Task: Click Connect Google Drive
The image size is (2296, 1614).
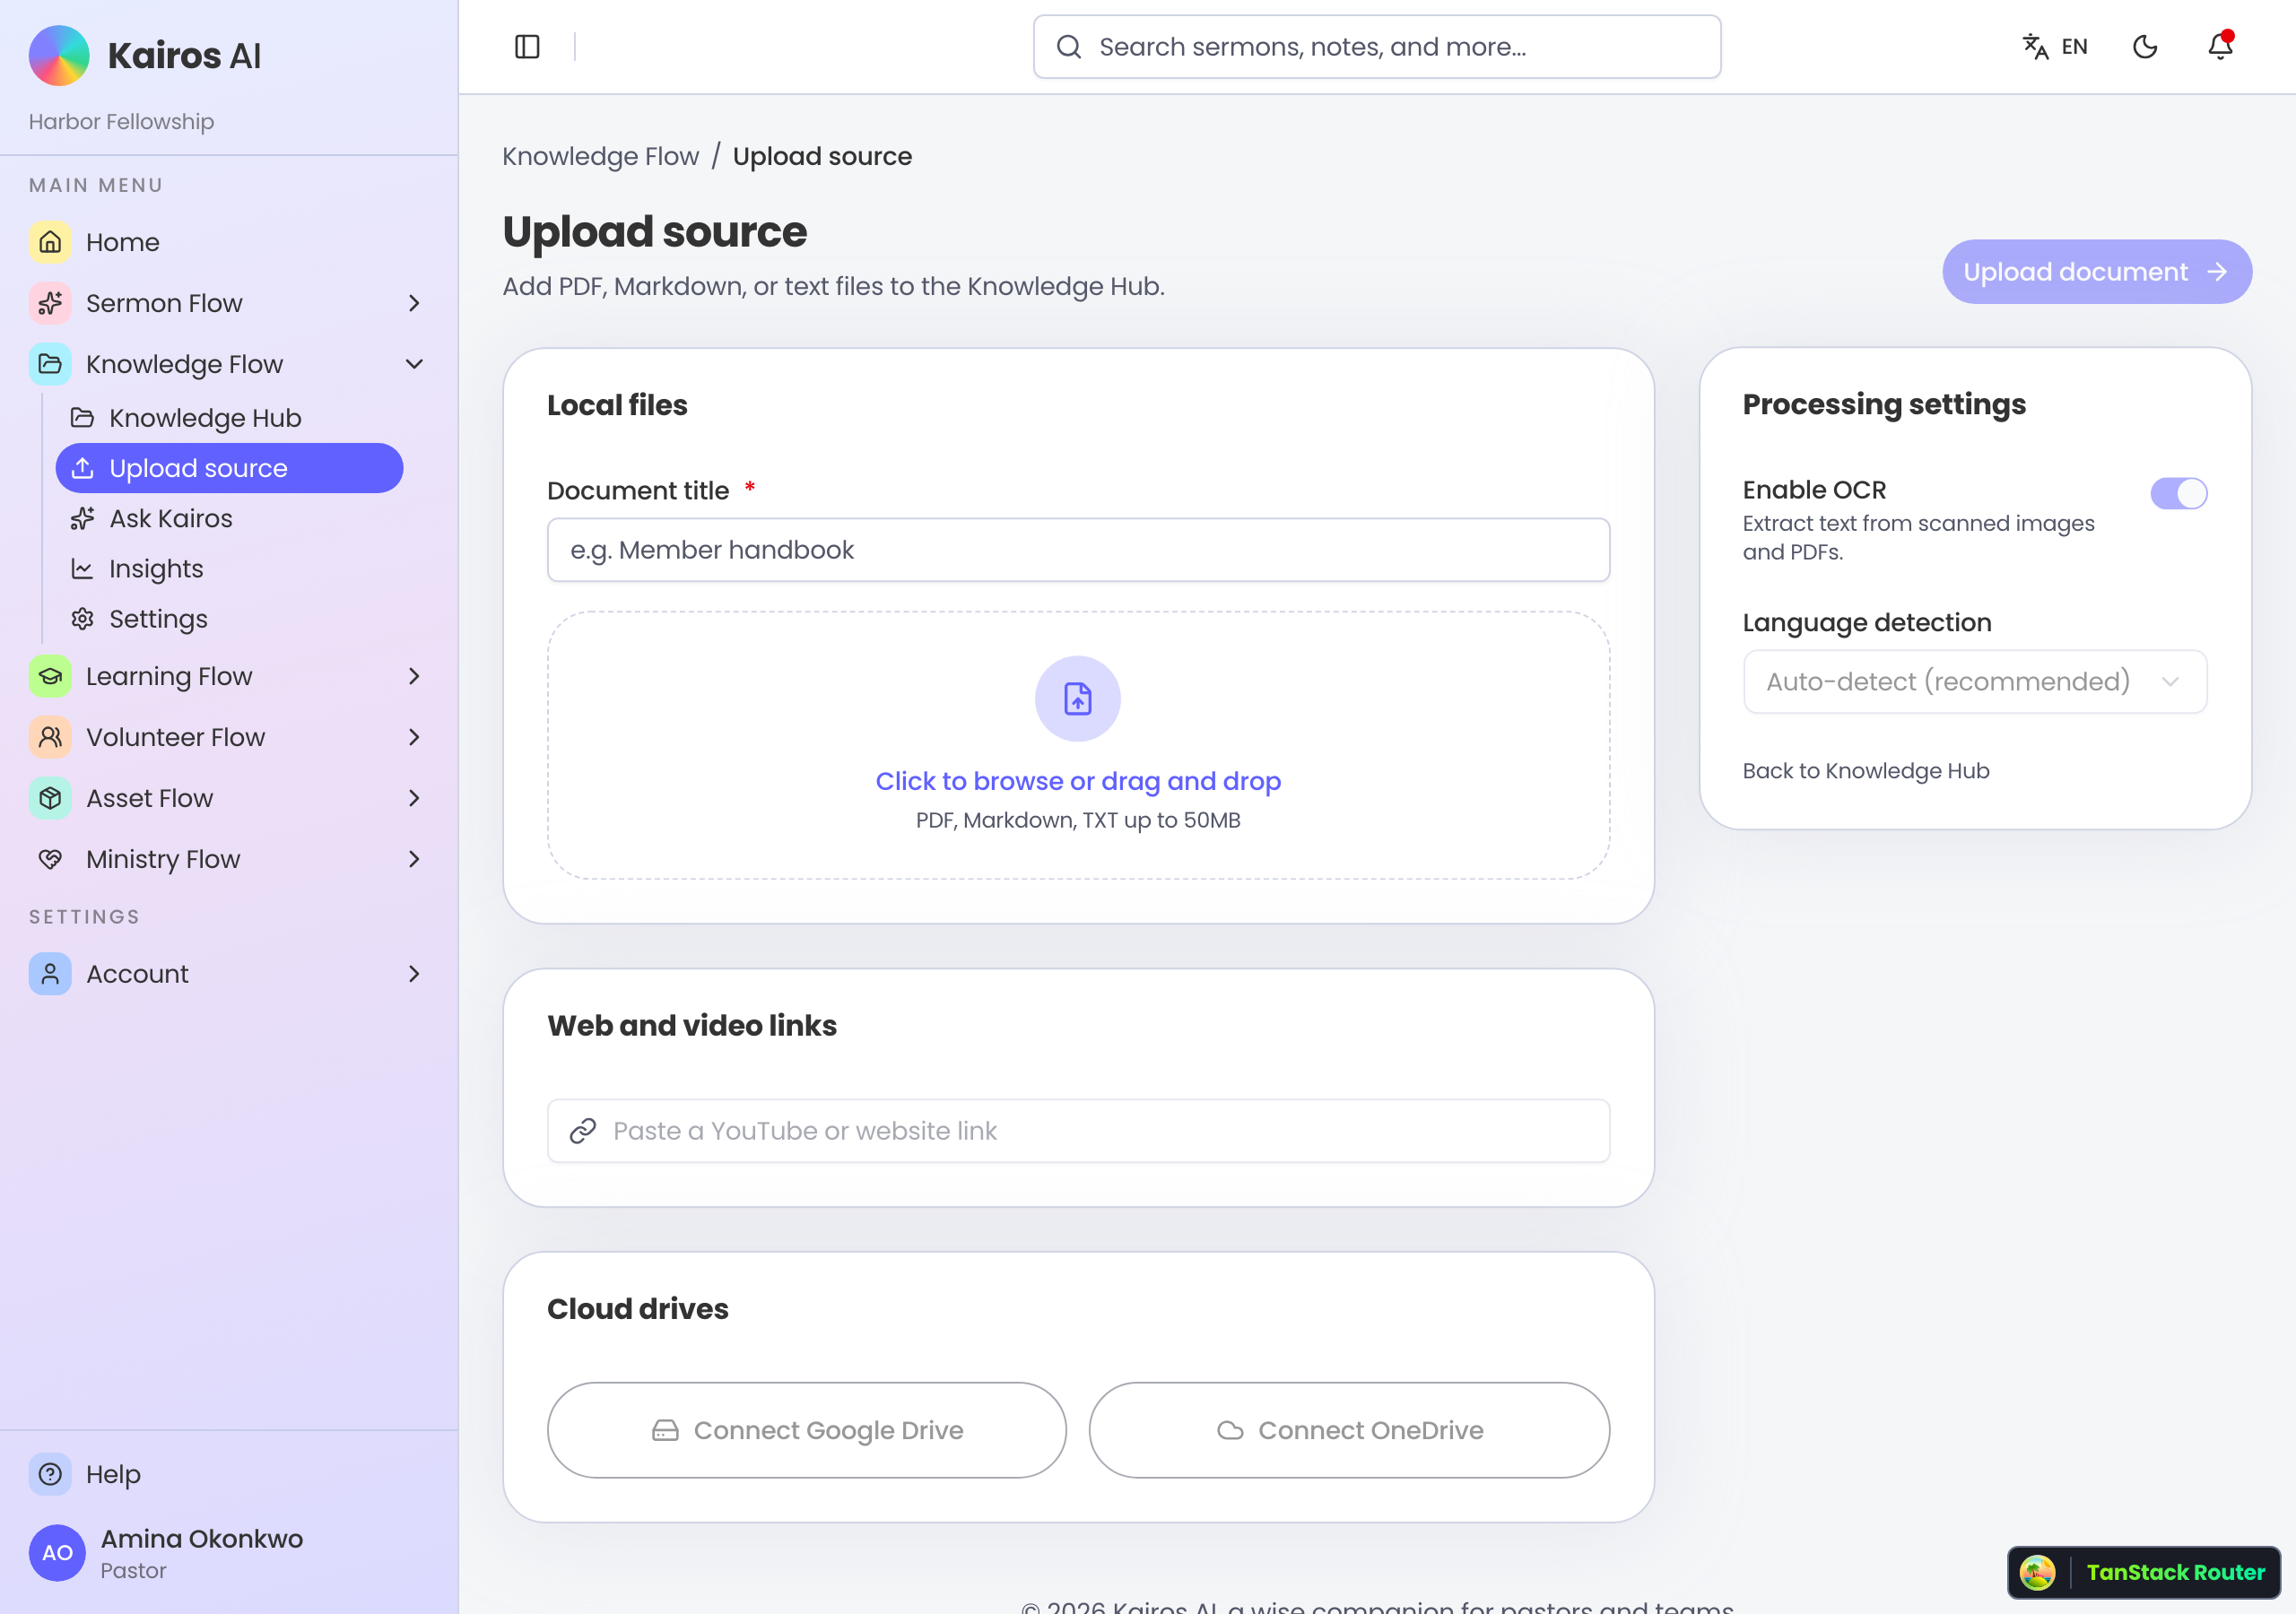Action: (x=807, y=1430)
